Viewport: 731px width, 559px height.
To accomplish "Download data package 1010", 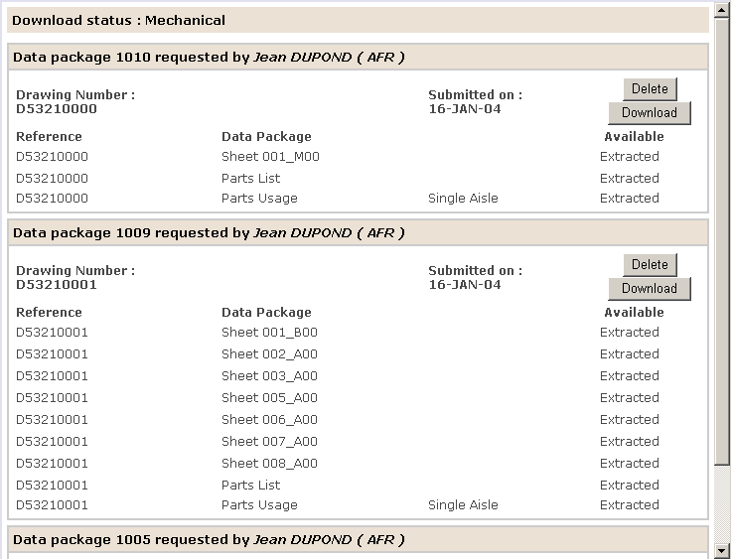I will point(650,112).
